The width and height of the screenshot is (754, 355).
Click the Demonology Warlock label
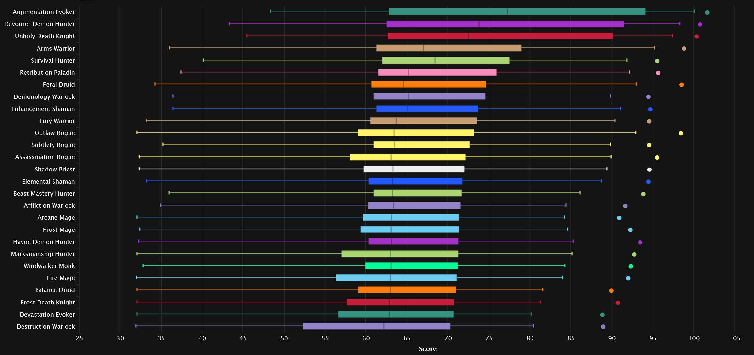pos(44,97)
